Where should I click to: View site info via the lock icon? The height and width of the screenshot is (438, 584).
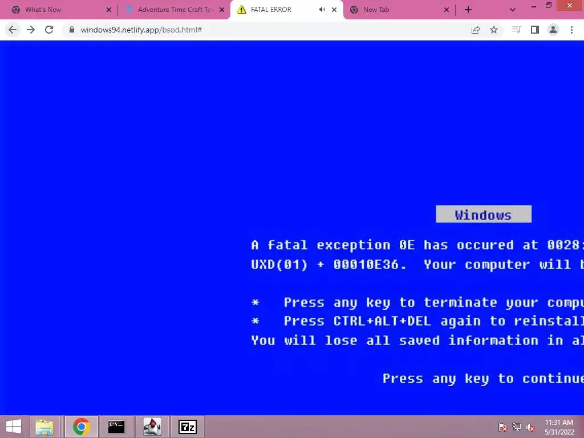(72, 30)
